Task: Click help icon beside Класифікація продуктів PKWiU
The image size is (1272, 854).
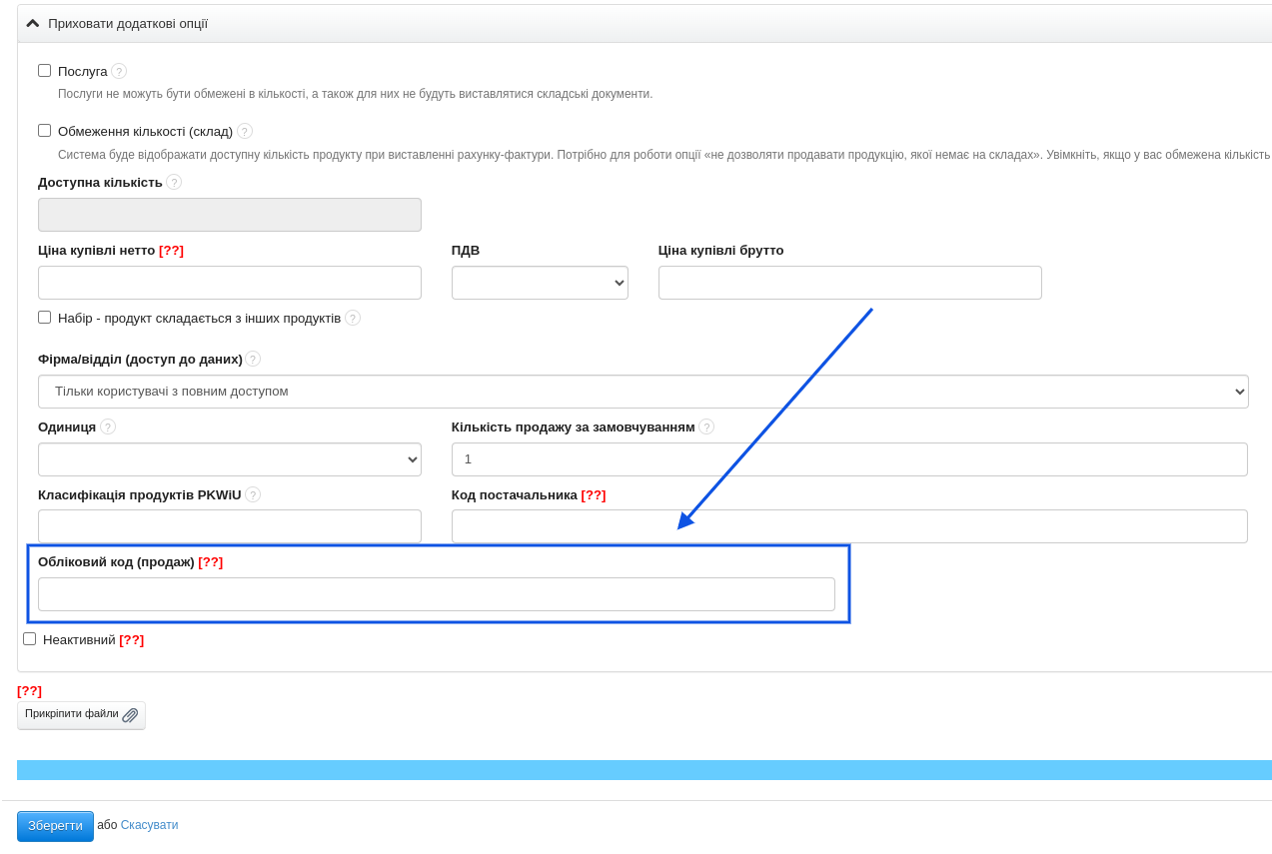Action: (253, 494)
